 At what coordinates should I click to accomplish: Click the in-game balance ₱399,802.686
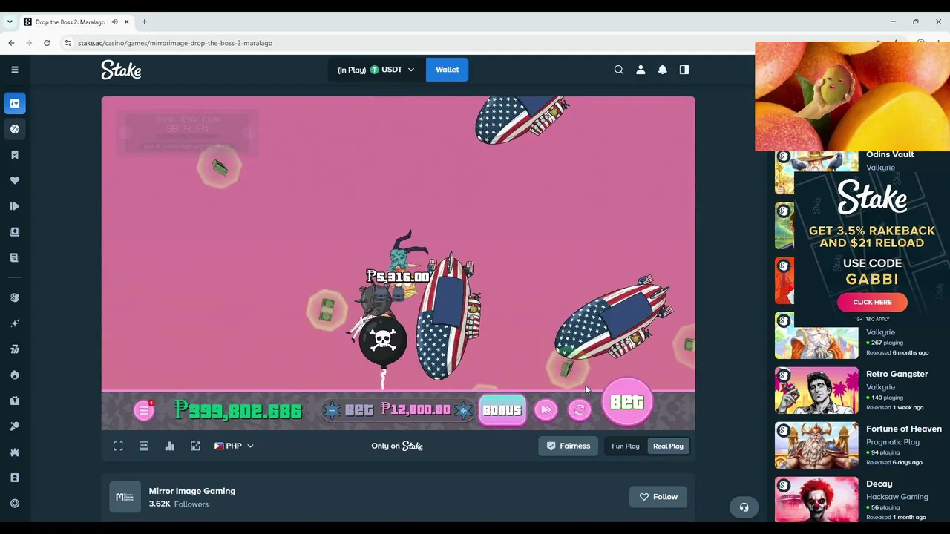[x=238, y=410]
